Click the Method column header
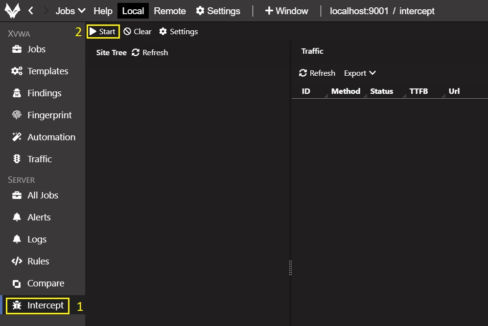The height and width of the screenshot is (326, 488). point(346,91)
